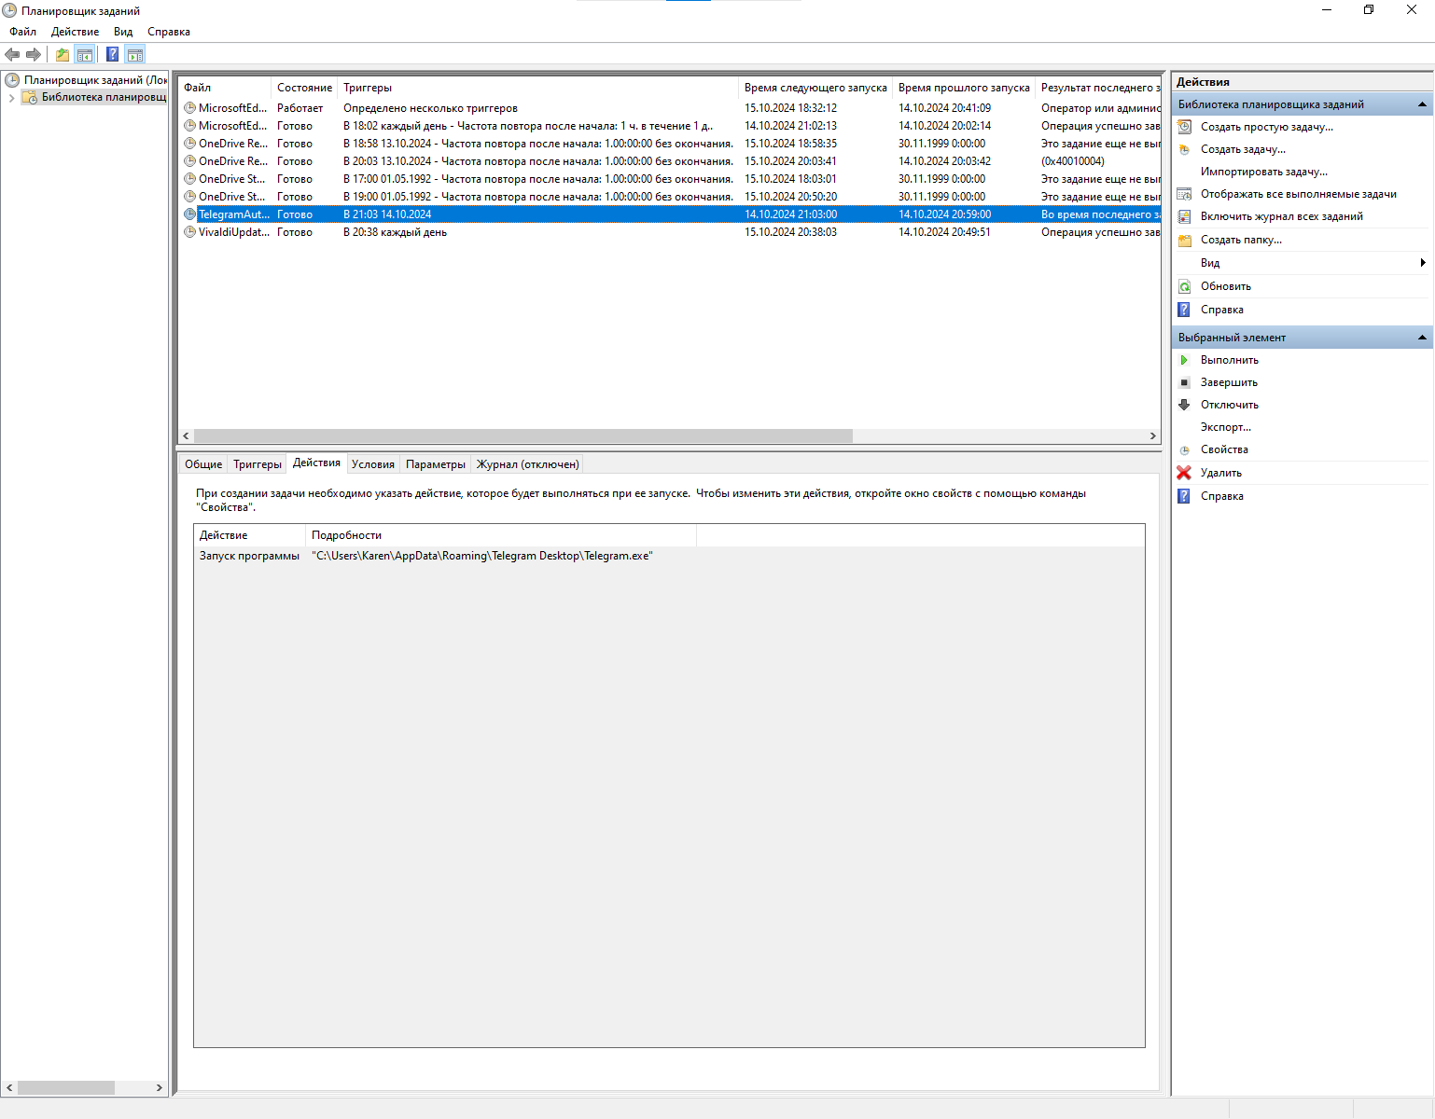The height and width of the screenshot is (1119, 1435).
Task: Switch to the Параметры tab
Action: pos(436,464)
